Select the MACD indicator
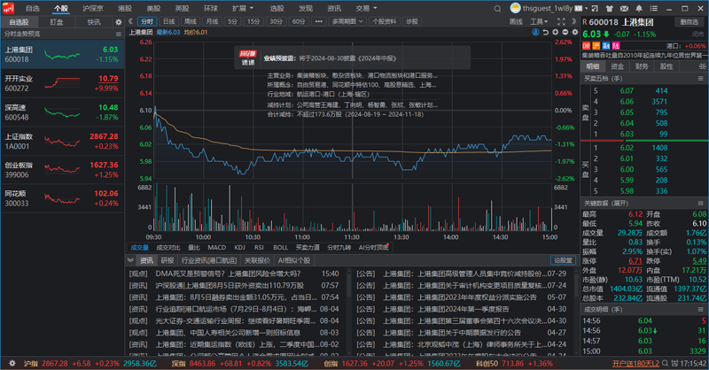 216,247
